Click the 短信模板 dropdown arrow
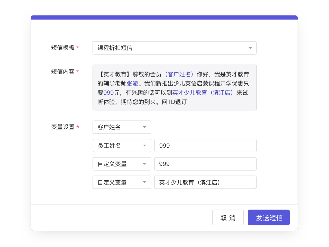The image size is (329, 247). (x=250, y=48)
